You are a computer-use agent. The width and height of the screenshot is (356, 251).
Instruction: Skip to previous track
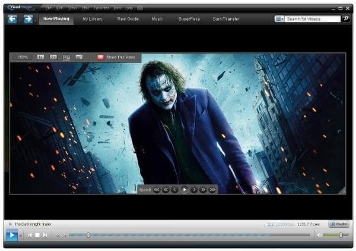point(30,236)
